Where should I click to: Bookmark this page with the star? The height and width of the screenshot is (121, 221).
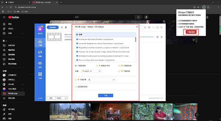click(x=198, y=7)
